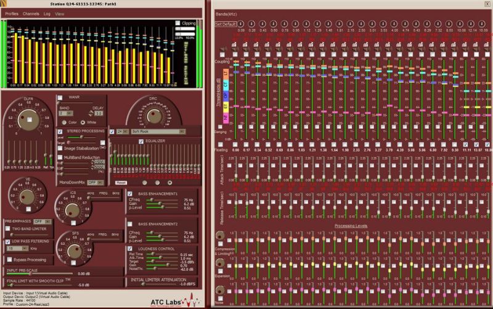Select the White noise radio button
Image resolution: width=493 pixels, height=309 pixels.
[x=84, y=122]
